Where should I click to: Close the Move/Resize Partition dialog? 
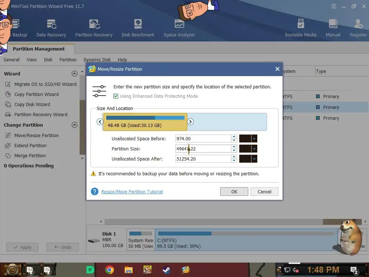click(277, 69)
